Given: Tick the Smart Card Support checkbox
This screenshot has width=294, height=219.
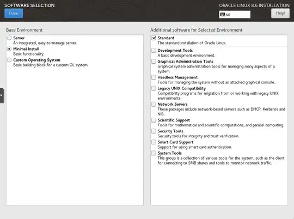Looking at the screenshot, I should pyautogui.click(x=154, y=142).
